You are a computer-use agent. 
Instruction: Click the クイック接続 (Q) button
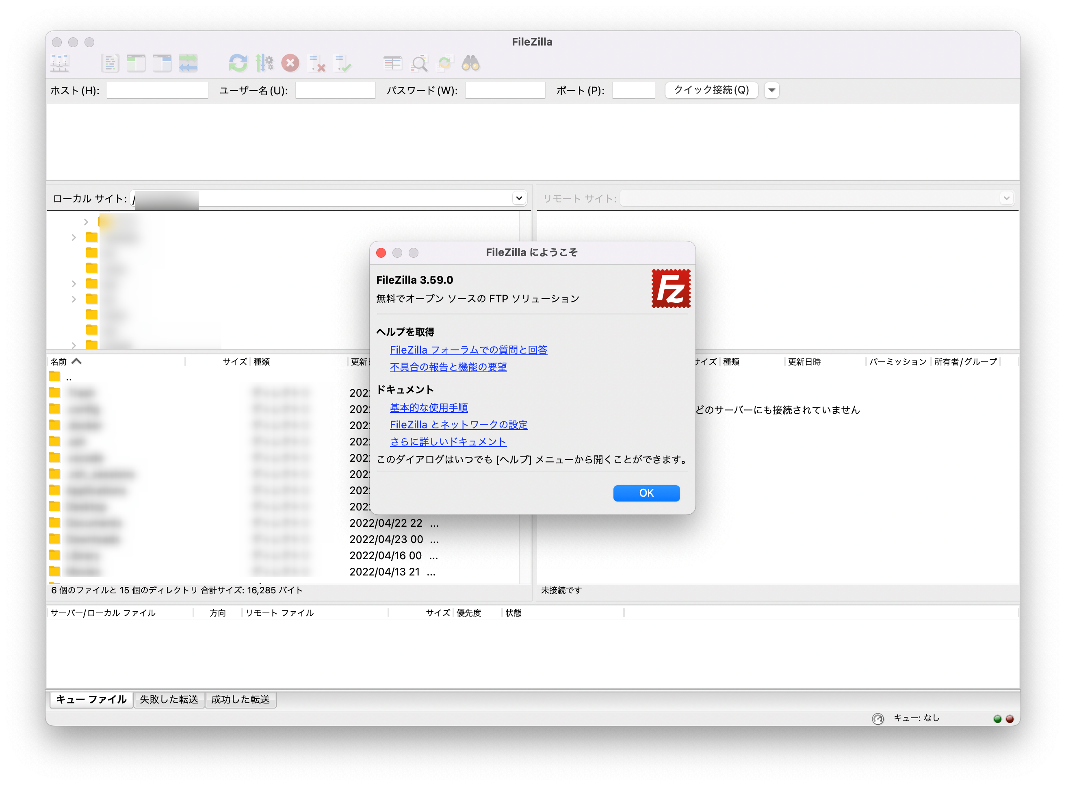(x=711, y=90)
